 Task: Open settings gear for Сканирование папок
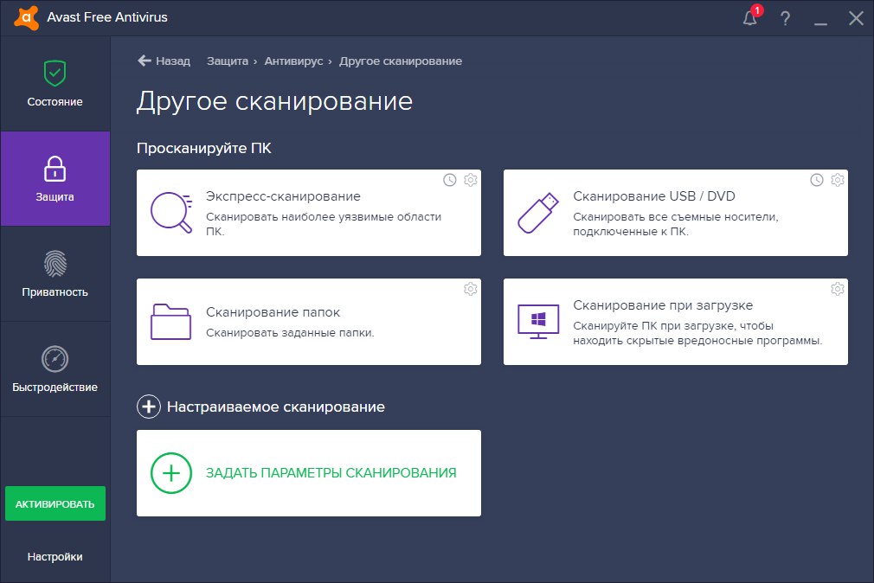471,289
